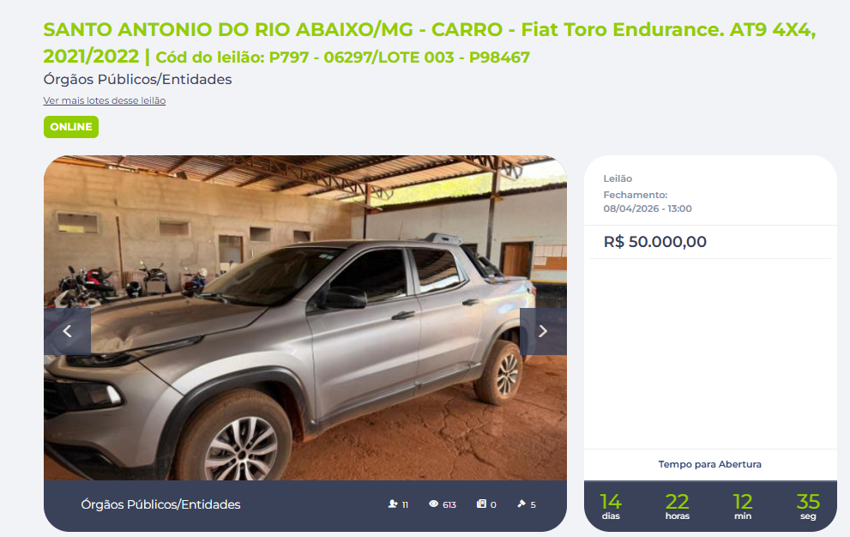Click the gavel bids icon

(x=521, y=504)
